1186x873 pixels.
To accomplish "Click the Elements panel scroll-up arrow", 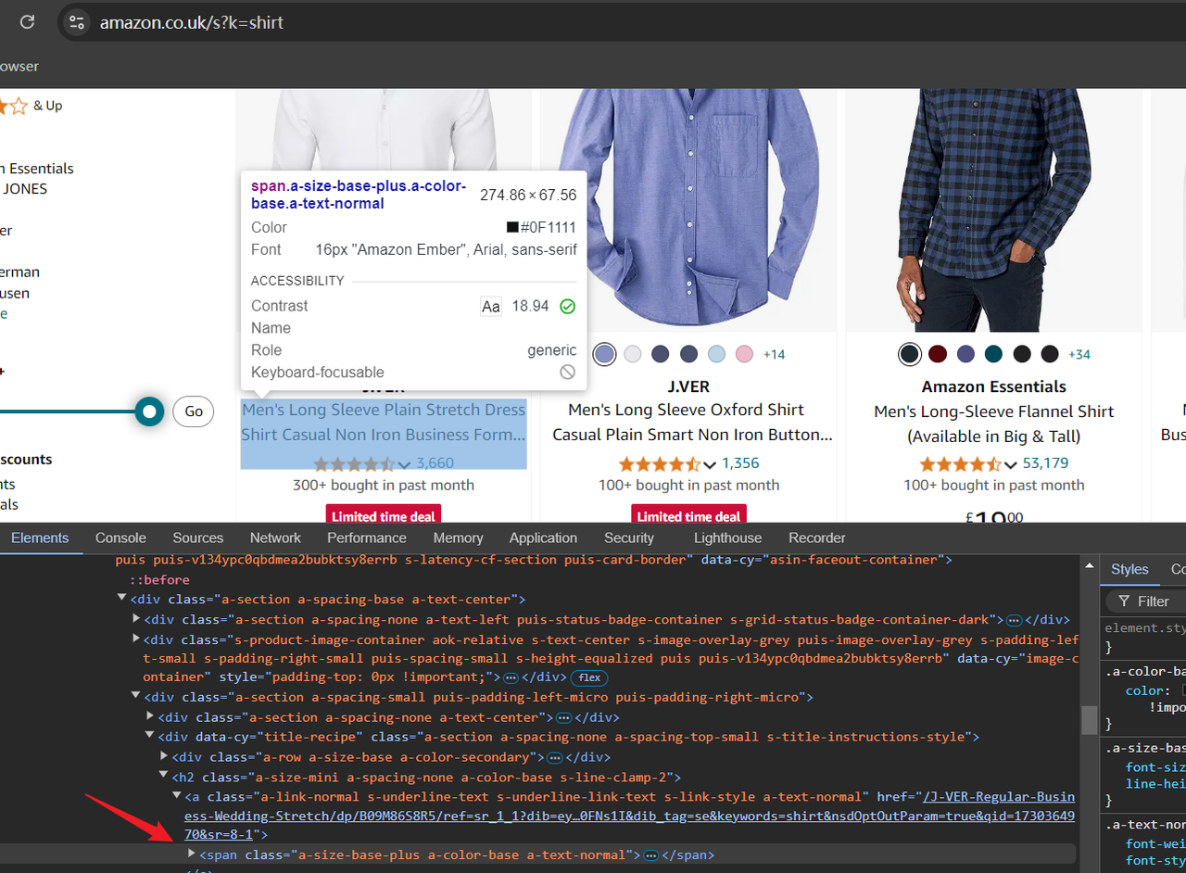I will 1089,565.
